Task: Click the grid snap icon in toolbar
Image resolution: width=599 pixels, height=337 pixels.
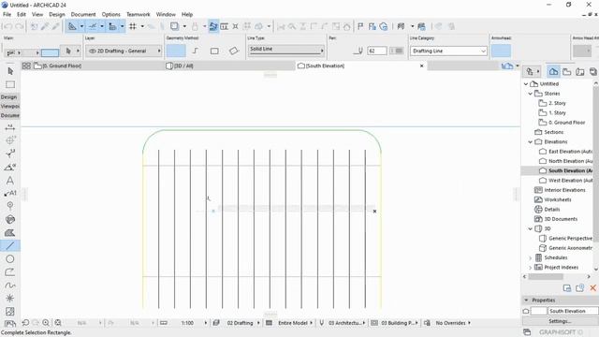Action: tap(133, 26)
